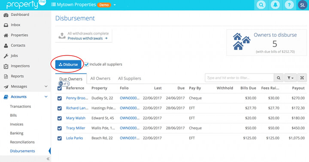Click the withdrawals upload icon
Screen dimensions: 309x162
tap(62, 36)
